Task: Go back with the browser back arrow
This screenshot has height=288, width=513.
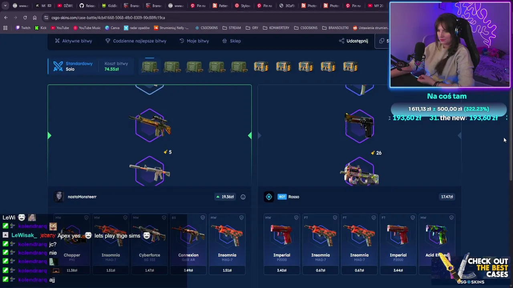Action: pyautogui.click(x=6, y=18)
